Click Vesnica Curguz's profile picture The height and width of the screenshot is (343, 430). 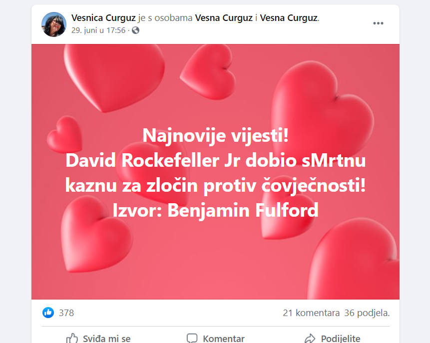tap(54, 24)
